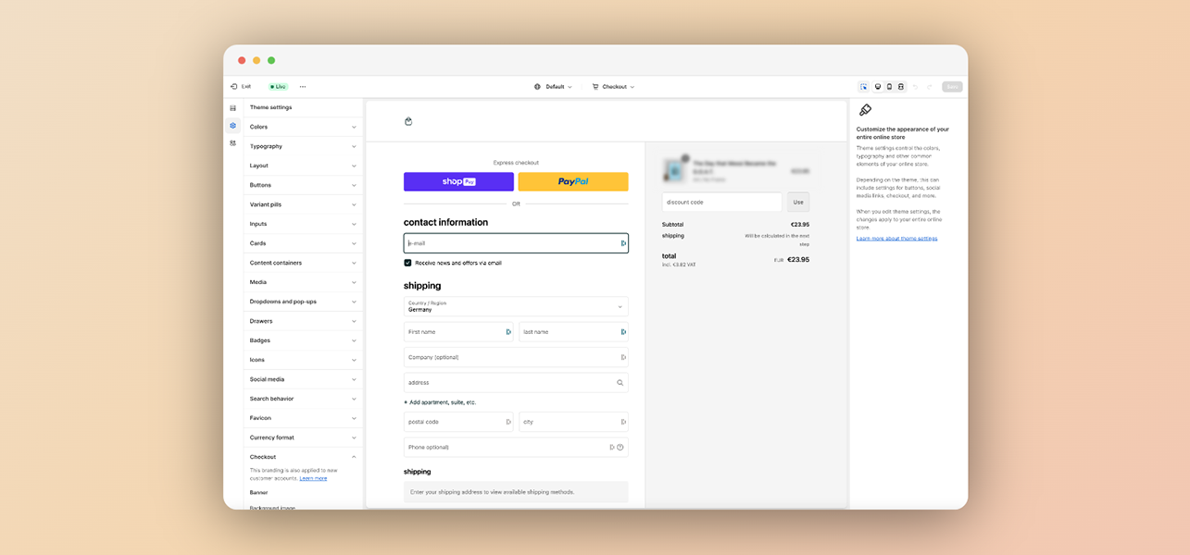Click autofill icon in First name field
Image resolution: width=1190 pixels, height=555 pixels.
coord(508,332)
